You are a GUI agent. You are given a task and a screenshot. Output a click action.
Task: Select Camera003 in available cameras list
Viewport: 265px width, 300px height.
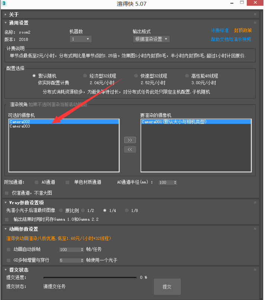pos(20,126)
